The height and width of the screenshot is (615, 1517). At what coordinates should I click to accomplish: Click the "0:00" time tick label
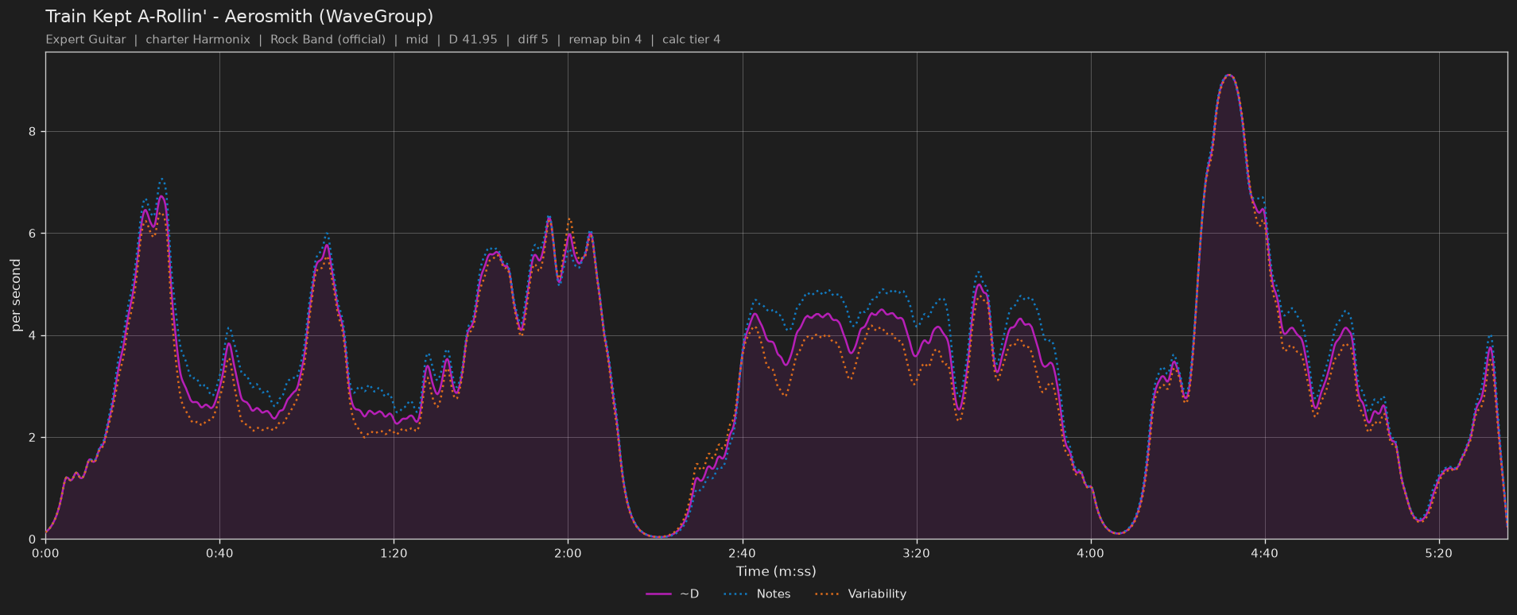click(x=45, y=553)
